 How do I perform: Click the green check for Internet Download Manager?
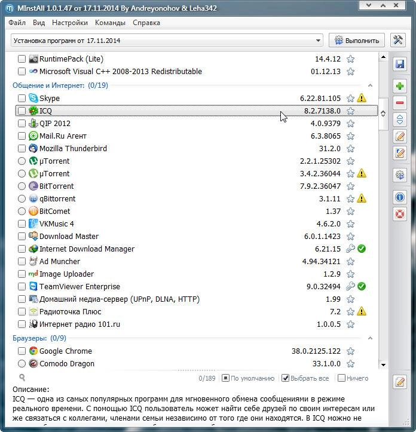pyautogui.click(x=362, y=249)
